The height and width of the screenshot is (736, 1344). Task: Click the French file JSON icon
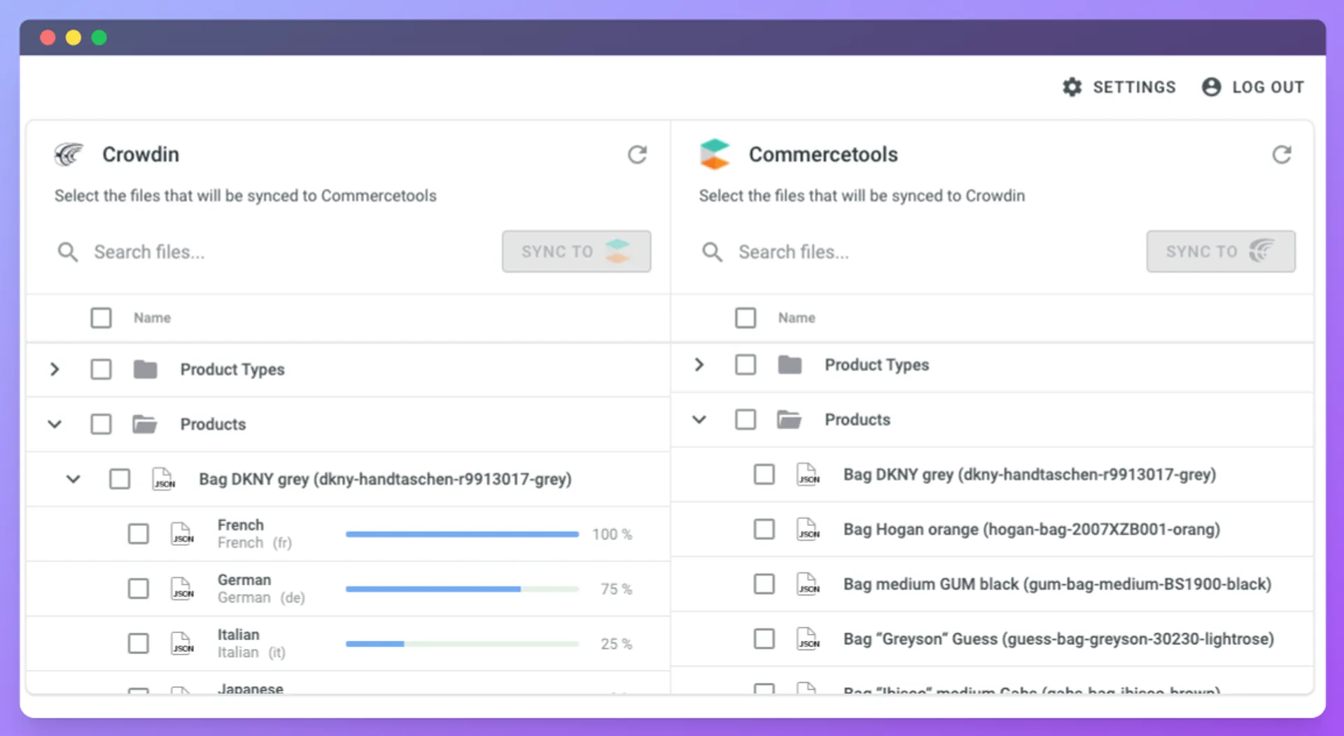click(x=183, y=534)
